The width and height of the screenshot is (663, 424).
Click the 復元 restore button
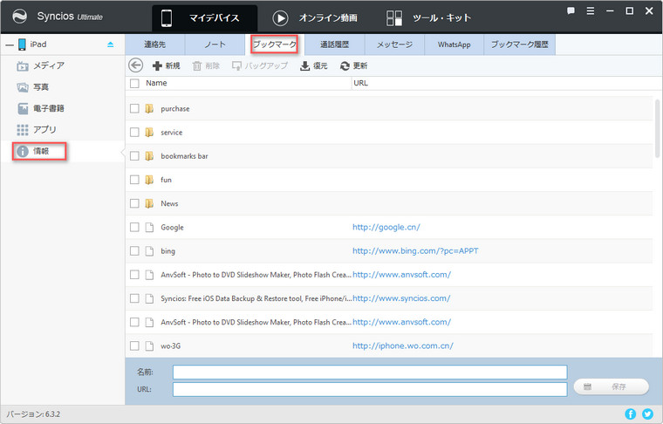click(x=314, y=66)
